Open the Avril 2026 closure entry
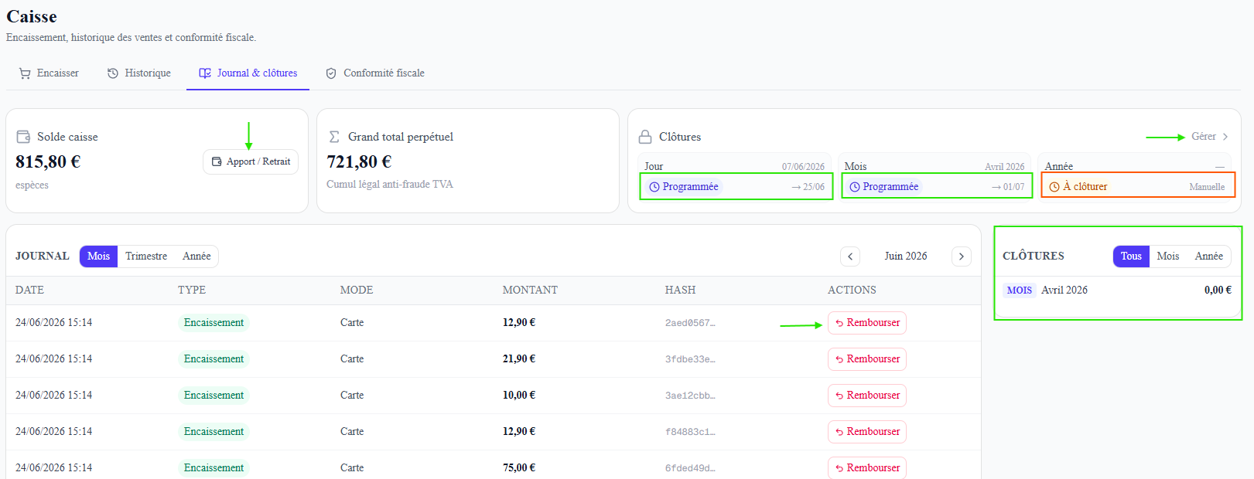 click(x=1118, y=290)
